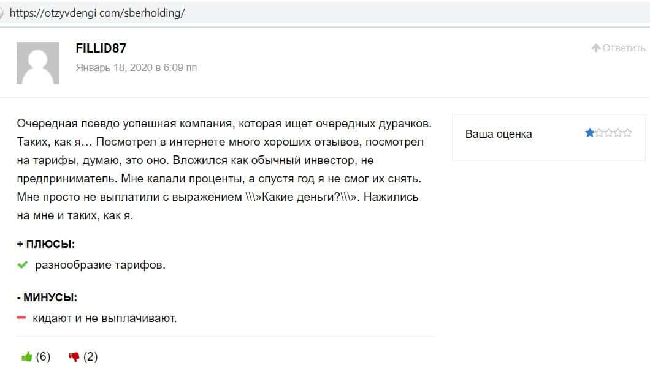
Task: Click the red minus icon under МИНУСЫ
Action: [x=21, y=317]
